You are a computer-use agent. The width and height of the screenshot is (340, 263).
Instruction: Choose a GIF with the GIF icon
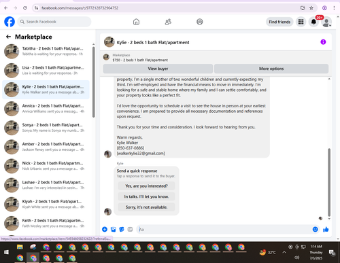(x=130, y=229)
